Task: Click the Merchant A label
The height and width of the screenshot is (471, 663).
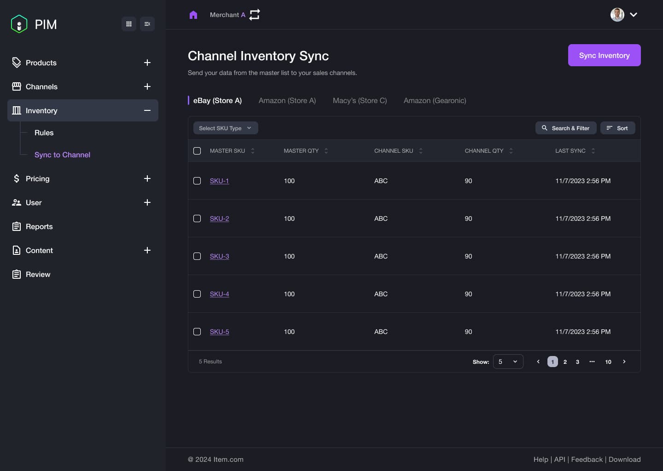Action: 227,15
